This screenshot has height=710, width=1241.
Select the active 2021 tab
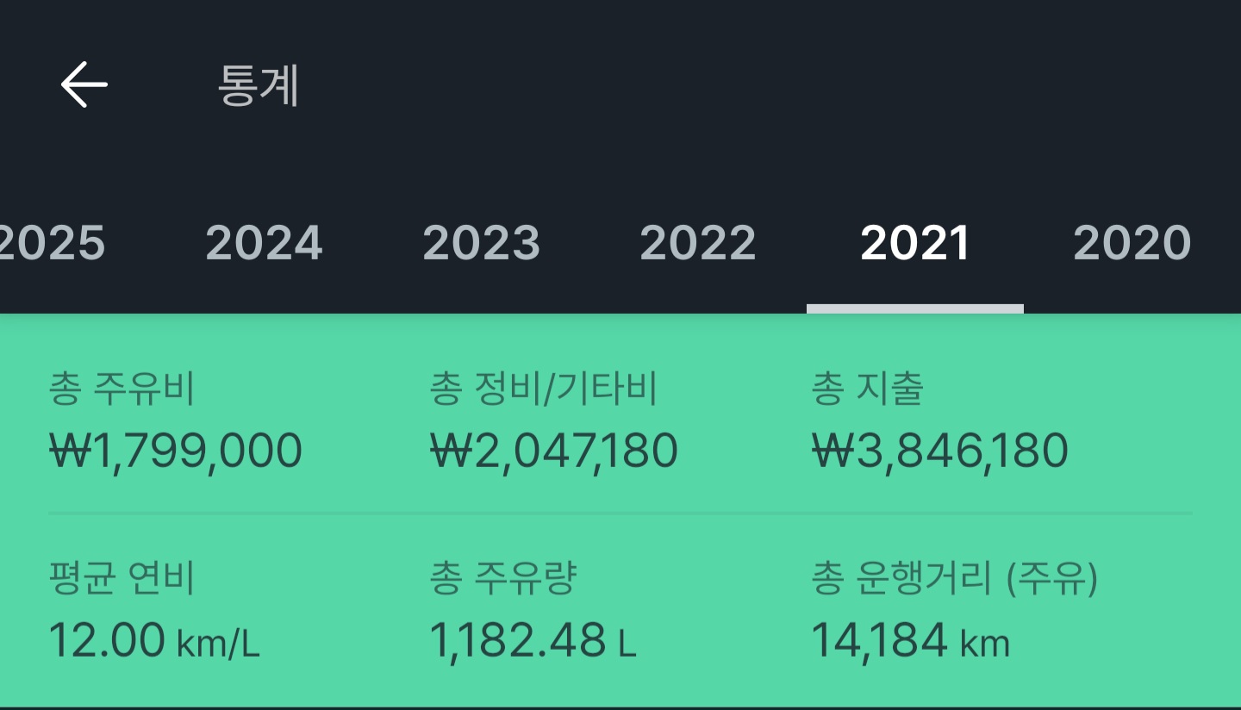click(x=915, y=243)
